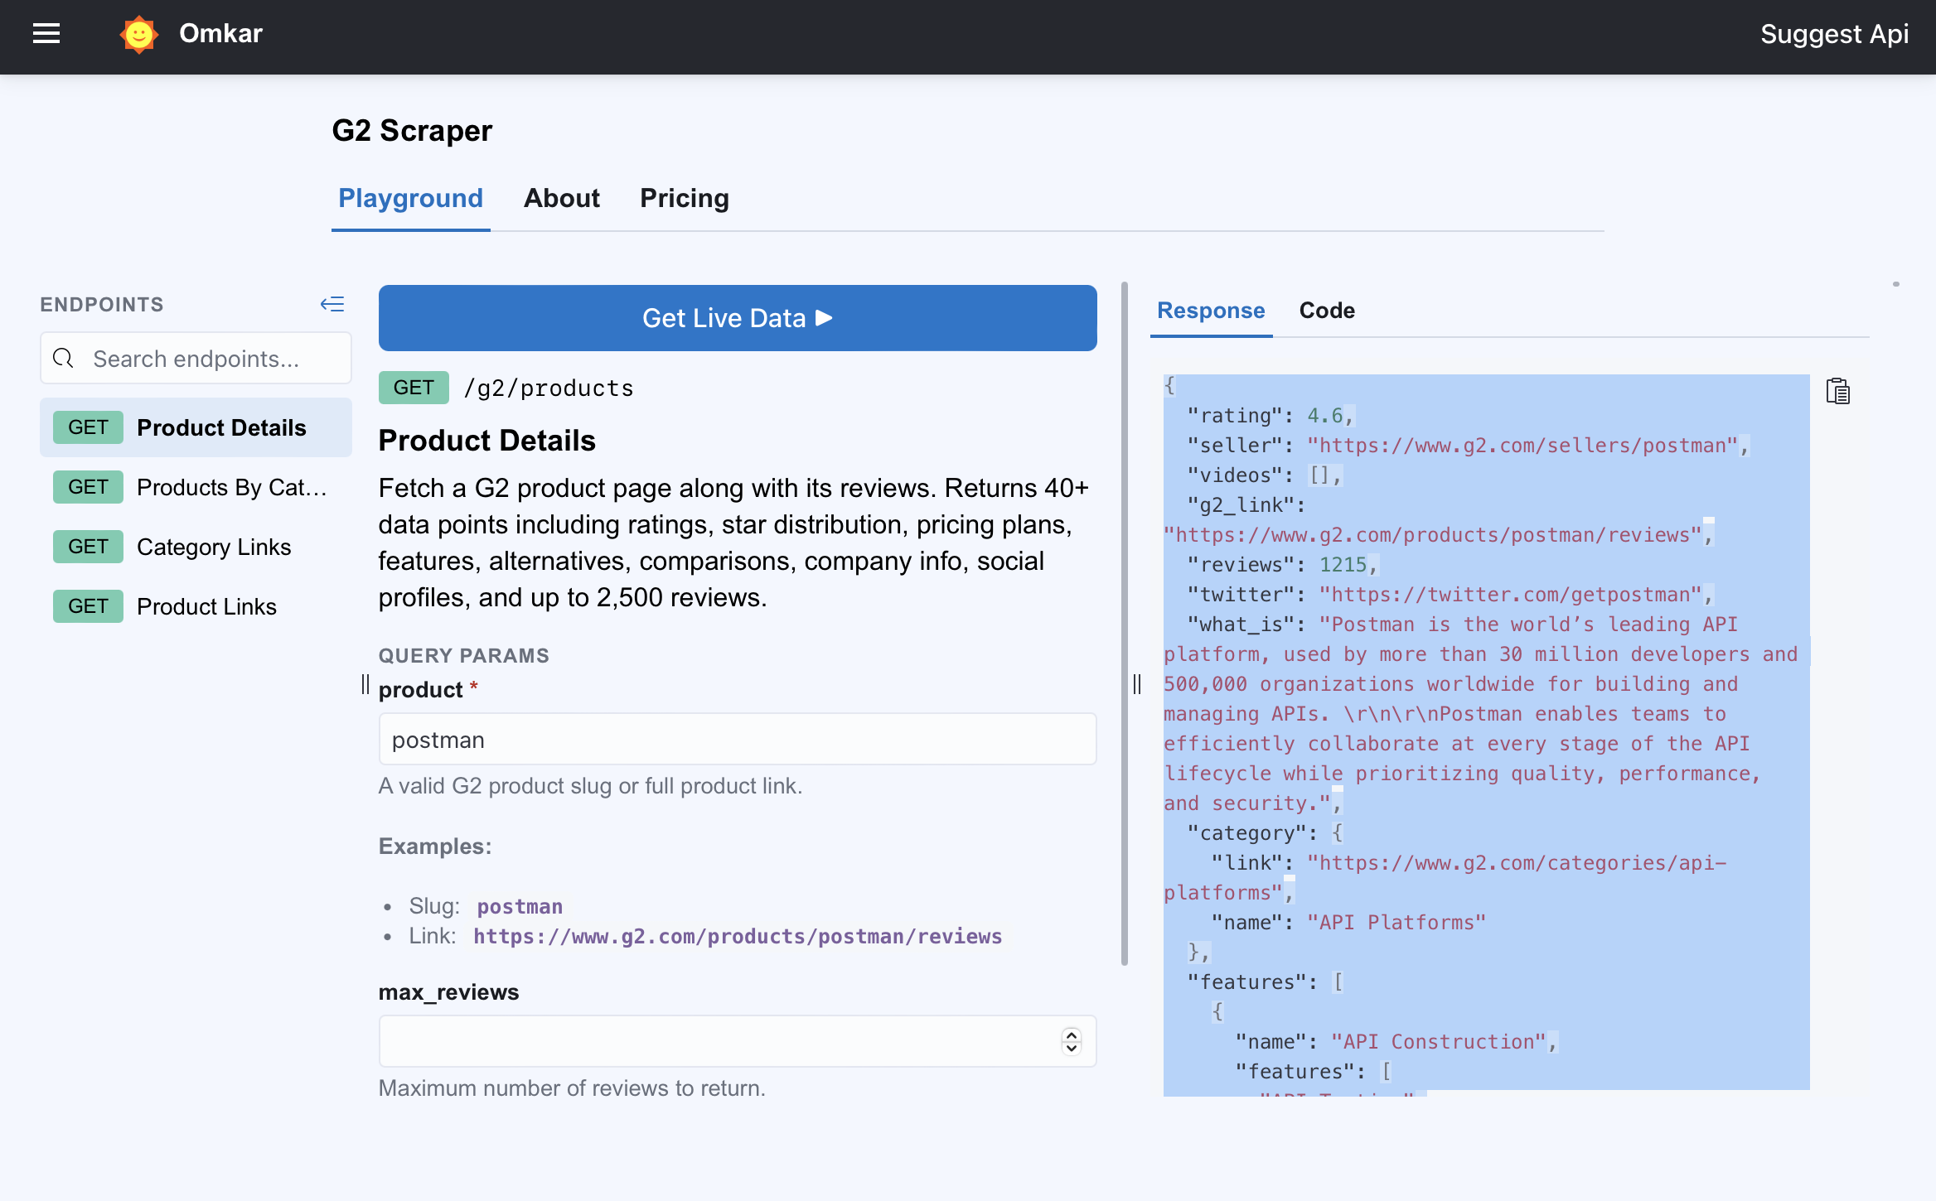Image resolution: width=1936 pixels, height=1201 pixels.
Task: Click the seller URL in response
Action: tap(1522, 446)
